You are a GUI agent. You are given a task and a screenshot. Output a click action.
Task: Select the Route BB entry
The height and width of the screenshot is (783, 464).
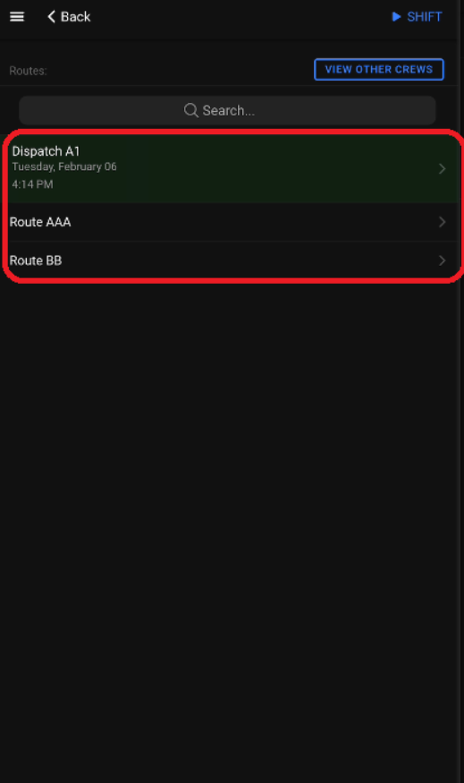coord(232,260)
